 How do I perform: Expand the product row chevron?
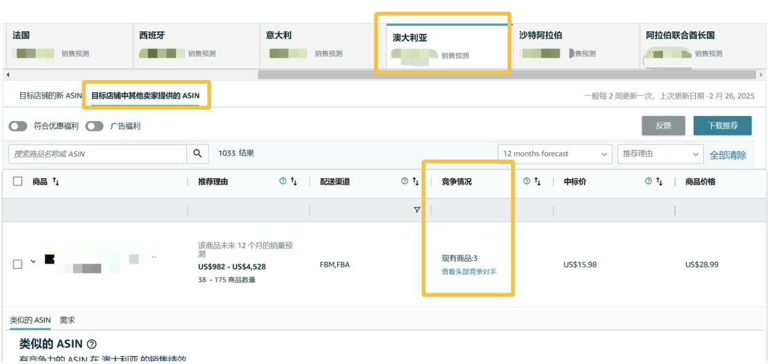pos(33,262)
